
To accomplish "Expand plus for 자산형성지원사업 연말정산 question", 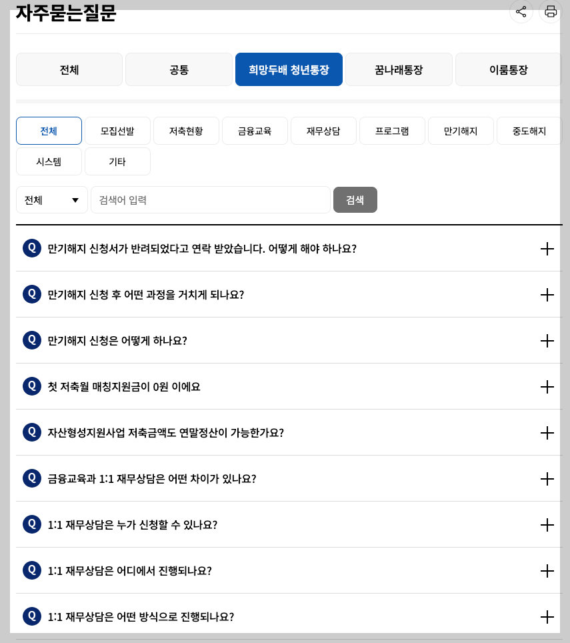I will [547, 433].
